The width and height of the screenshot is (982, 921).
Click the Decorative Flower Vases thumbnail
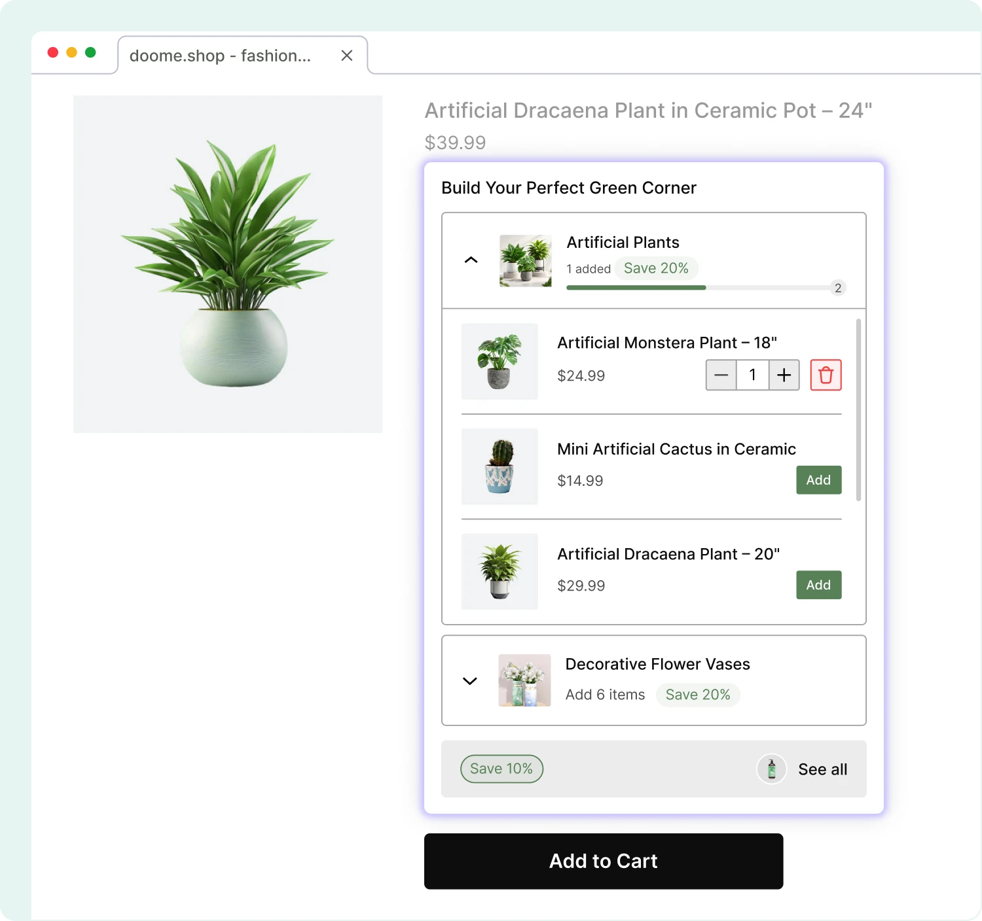[x=524, y=680]
